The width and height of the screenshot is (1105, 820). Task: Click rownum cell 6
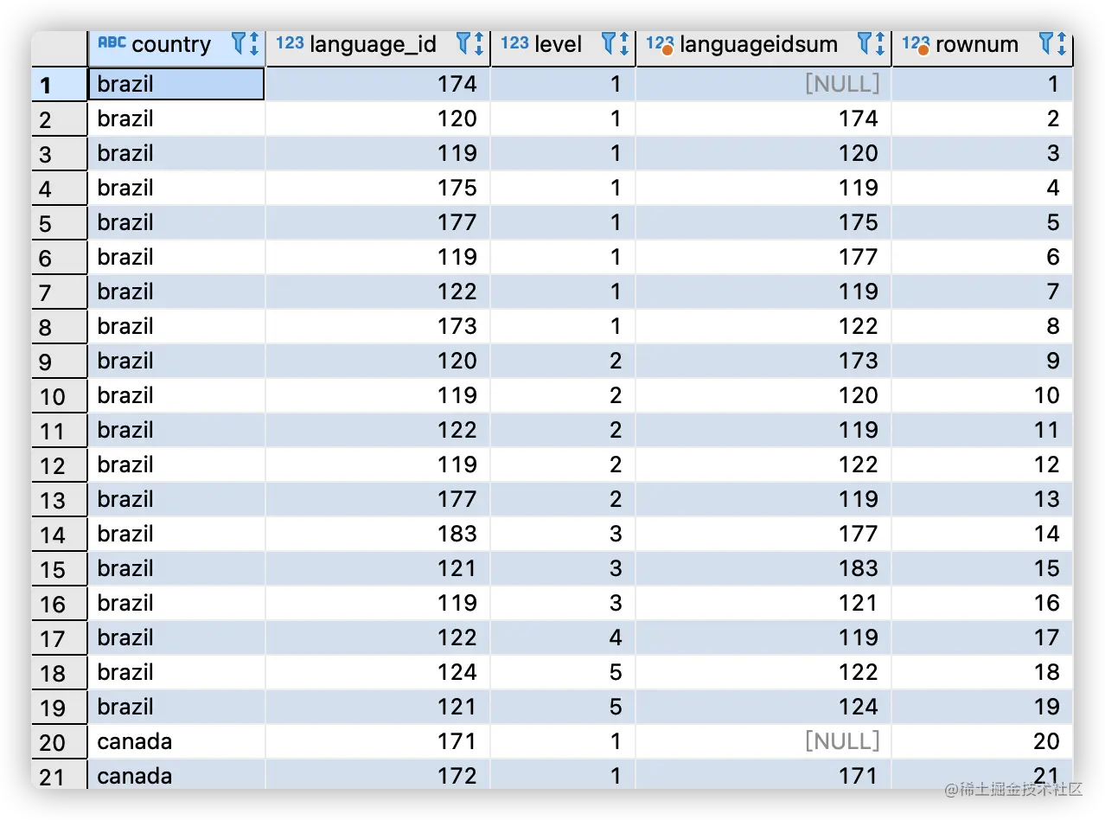pos(982,257)
